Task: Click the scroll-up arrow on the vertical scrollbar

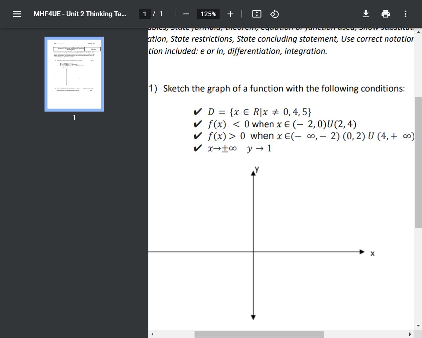Action: (418, 32)
